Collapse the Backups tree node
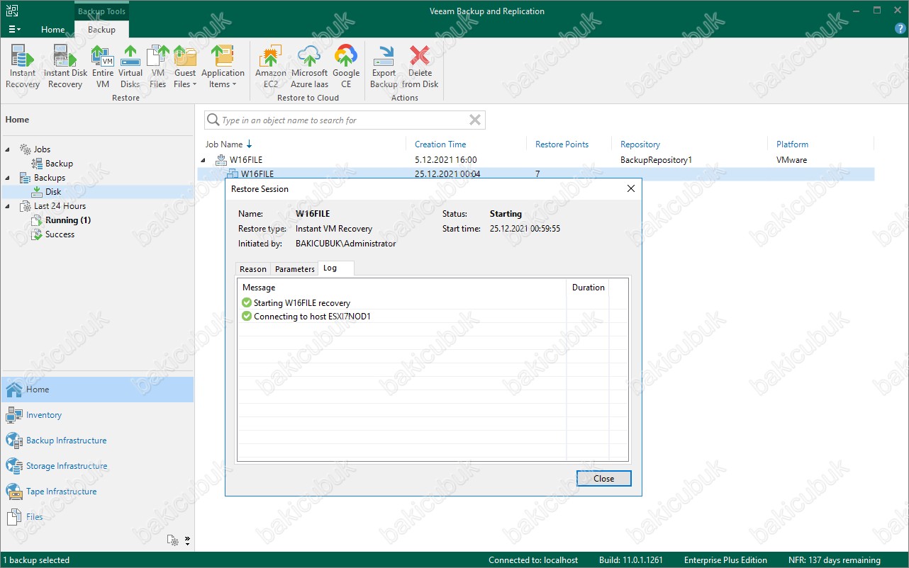The height and width of the screenshot is (568, 909). pyautogui.click(x=9, y=178)
